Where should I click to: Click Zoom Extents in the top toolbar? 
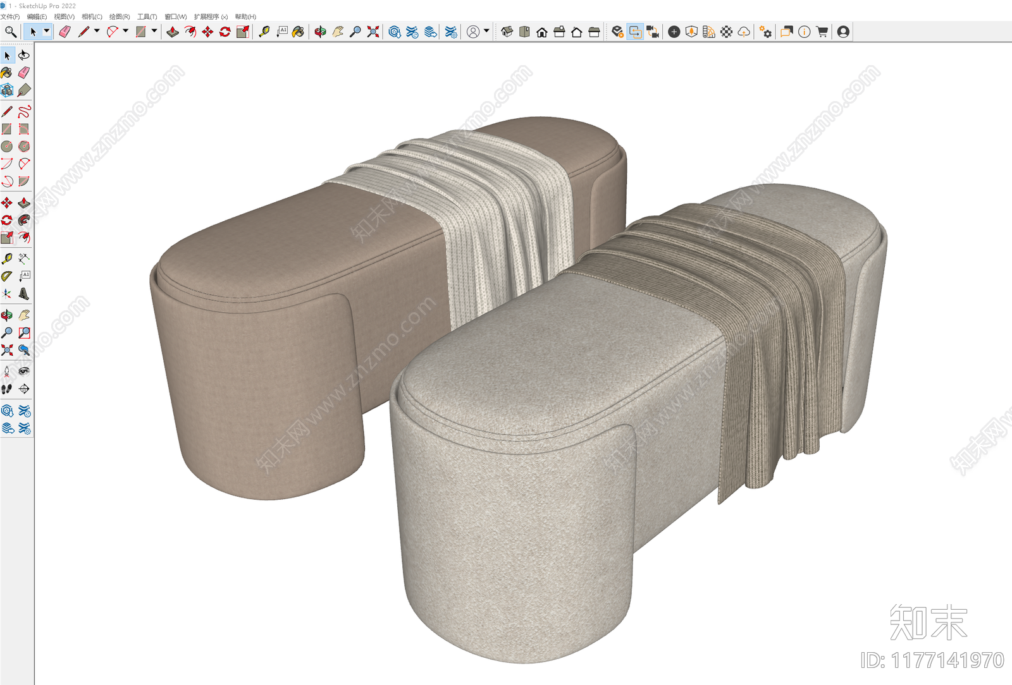point(373,32)
